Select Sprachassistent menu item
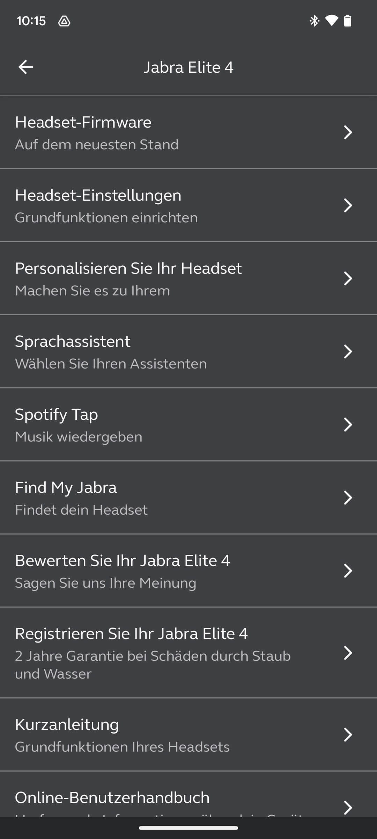This screenshot has height=839, width=377. (x=140, y=352)
